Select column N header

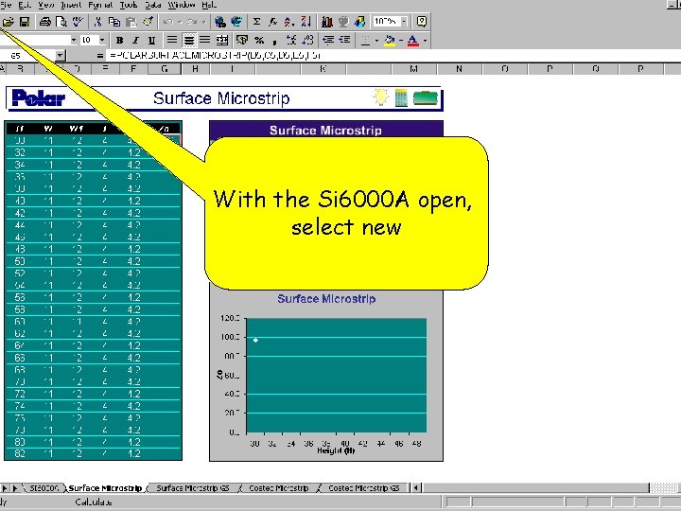point(459,69)
